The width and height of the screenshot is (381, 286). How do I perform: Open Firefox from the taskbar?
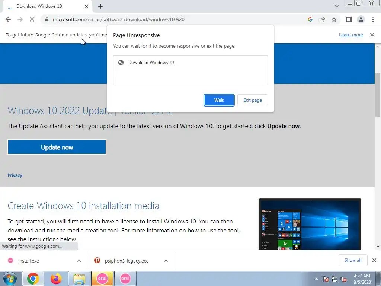point(56,279)
